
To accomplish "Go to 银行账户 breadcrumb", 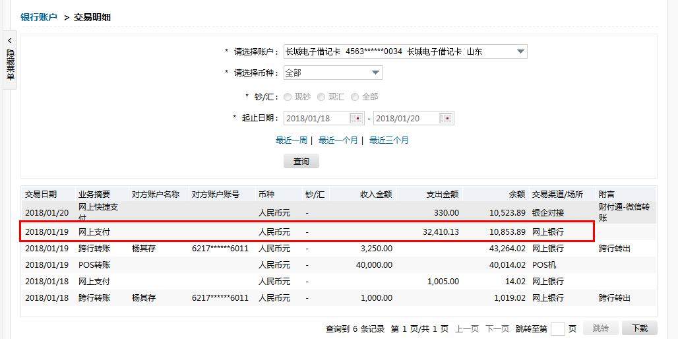I will click(x=39, y=17).
